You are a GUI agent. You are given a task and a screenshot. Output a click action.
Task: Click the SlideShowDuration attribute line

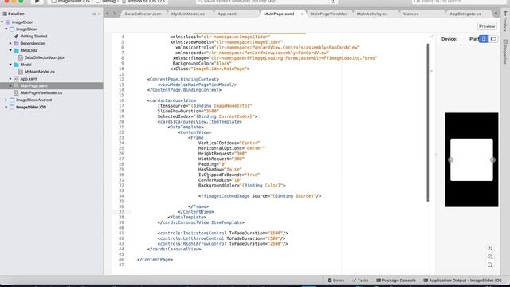coord(188,111)
